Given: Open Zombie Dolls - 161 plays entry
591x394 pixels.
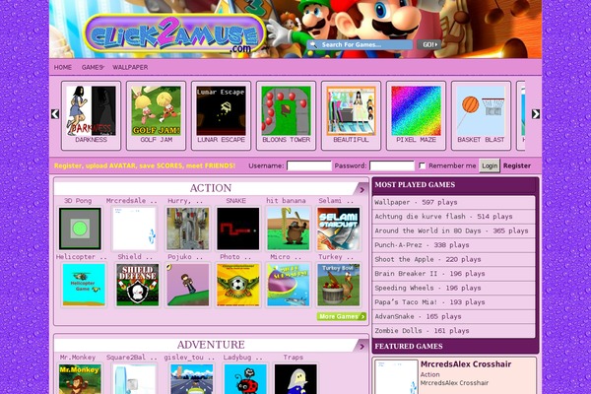Looking at the screenshot, I should [x=453, y=331].
